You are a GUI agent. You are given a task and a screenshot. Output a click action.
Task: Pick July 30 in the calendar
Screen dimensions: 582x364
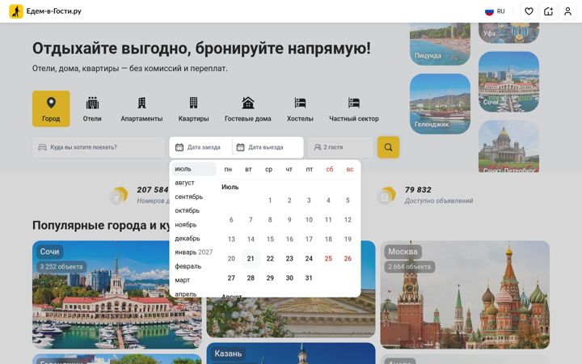pos(289,277)
